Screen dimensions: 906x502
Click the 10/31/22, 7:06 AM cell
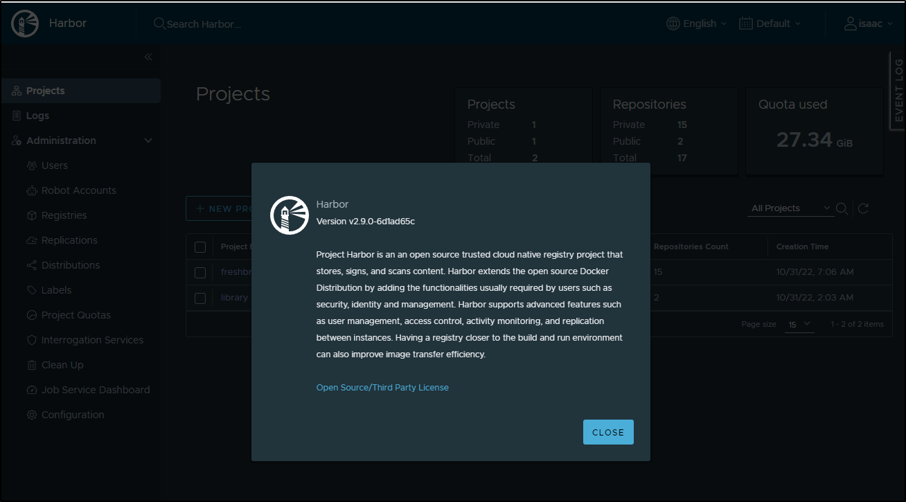815,272
